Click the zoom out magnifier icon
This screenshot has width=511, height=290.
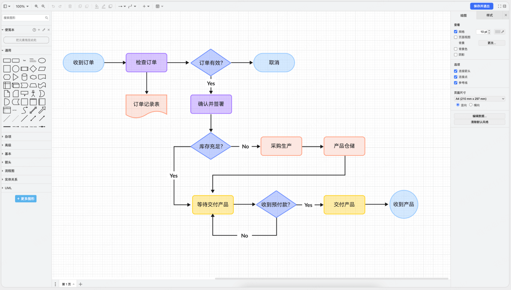[43, 6]
